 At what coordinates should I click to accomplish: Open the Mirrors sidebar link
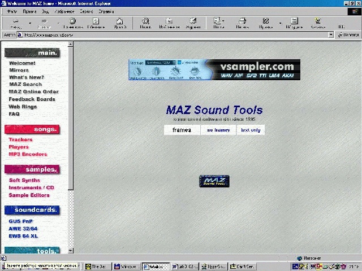[x=19, y=70]
